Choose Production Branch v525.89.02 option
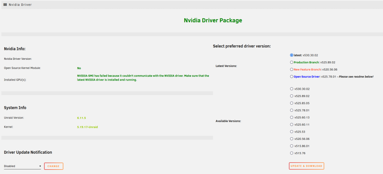This screenshot has height=174, width=383. (291, 62)
